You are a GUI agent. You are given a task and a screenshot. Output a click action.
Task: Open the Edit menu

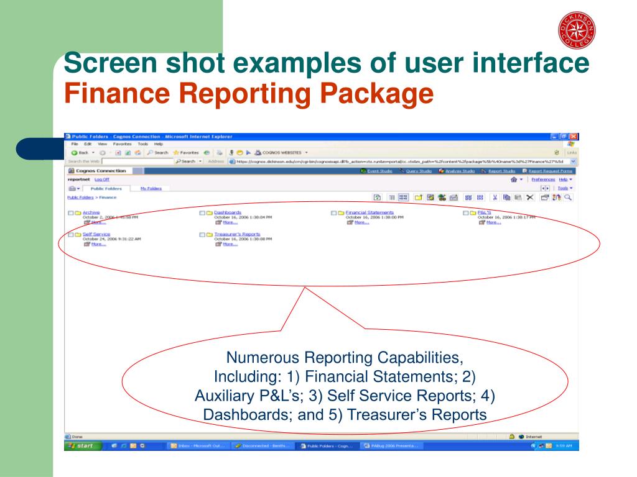(x=88, y=144)
